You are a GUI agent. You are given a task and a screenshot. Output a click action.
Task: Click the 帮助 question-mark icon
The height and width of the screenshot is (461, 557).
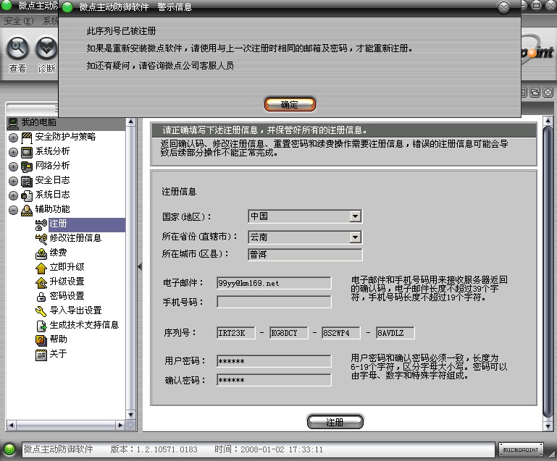point(41,341)
